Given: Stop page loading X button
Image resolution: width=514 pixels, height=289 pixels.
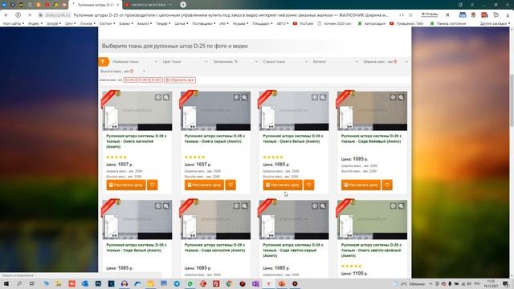Looking at the screenshot, I should click(30, 15).
